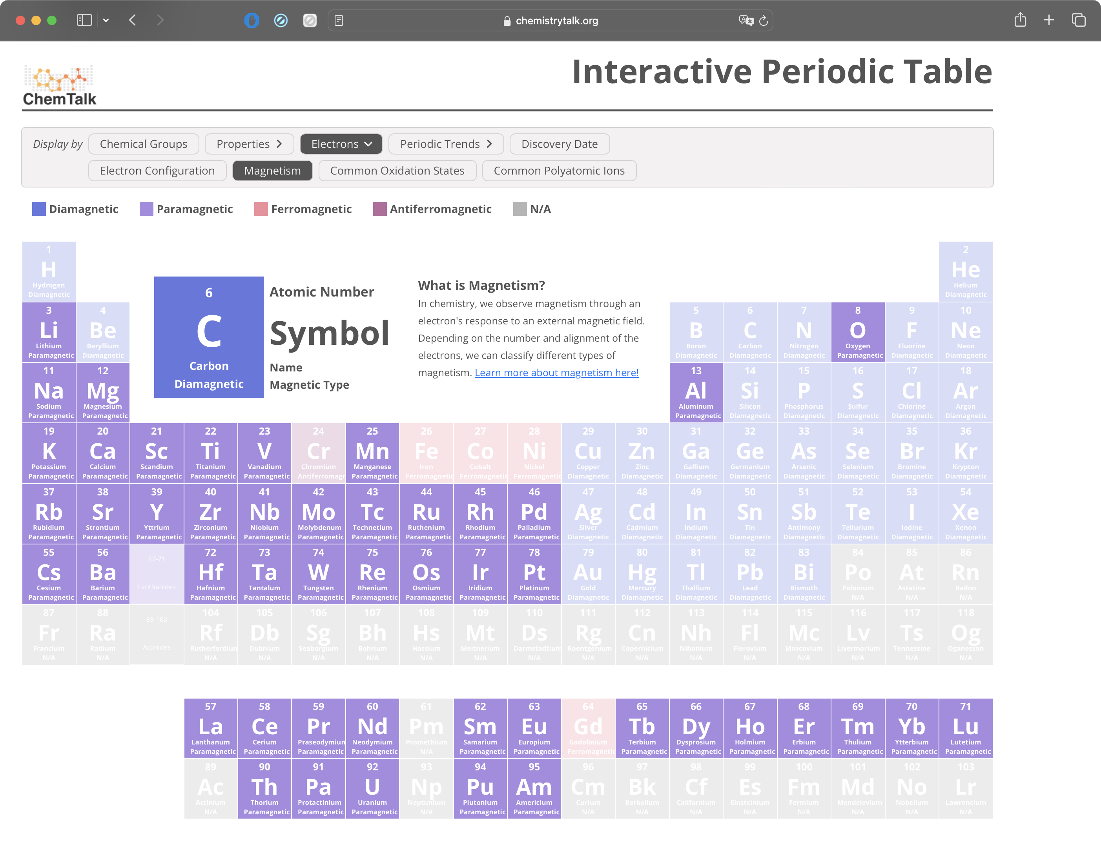Viewport: 1101px width, 859px height.
Task: Select the Magnetism view
Action: 272,171
